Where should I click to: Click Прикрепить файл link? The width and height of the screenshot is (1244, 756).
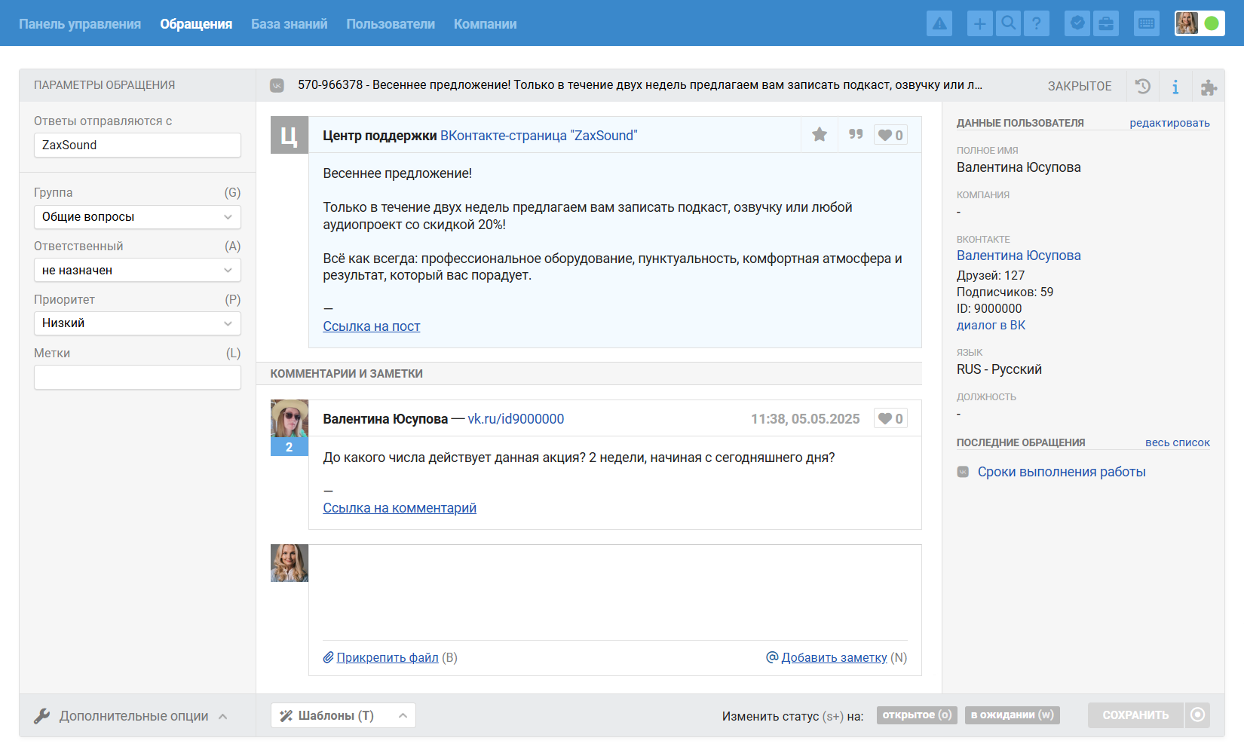point(388,657)
